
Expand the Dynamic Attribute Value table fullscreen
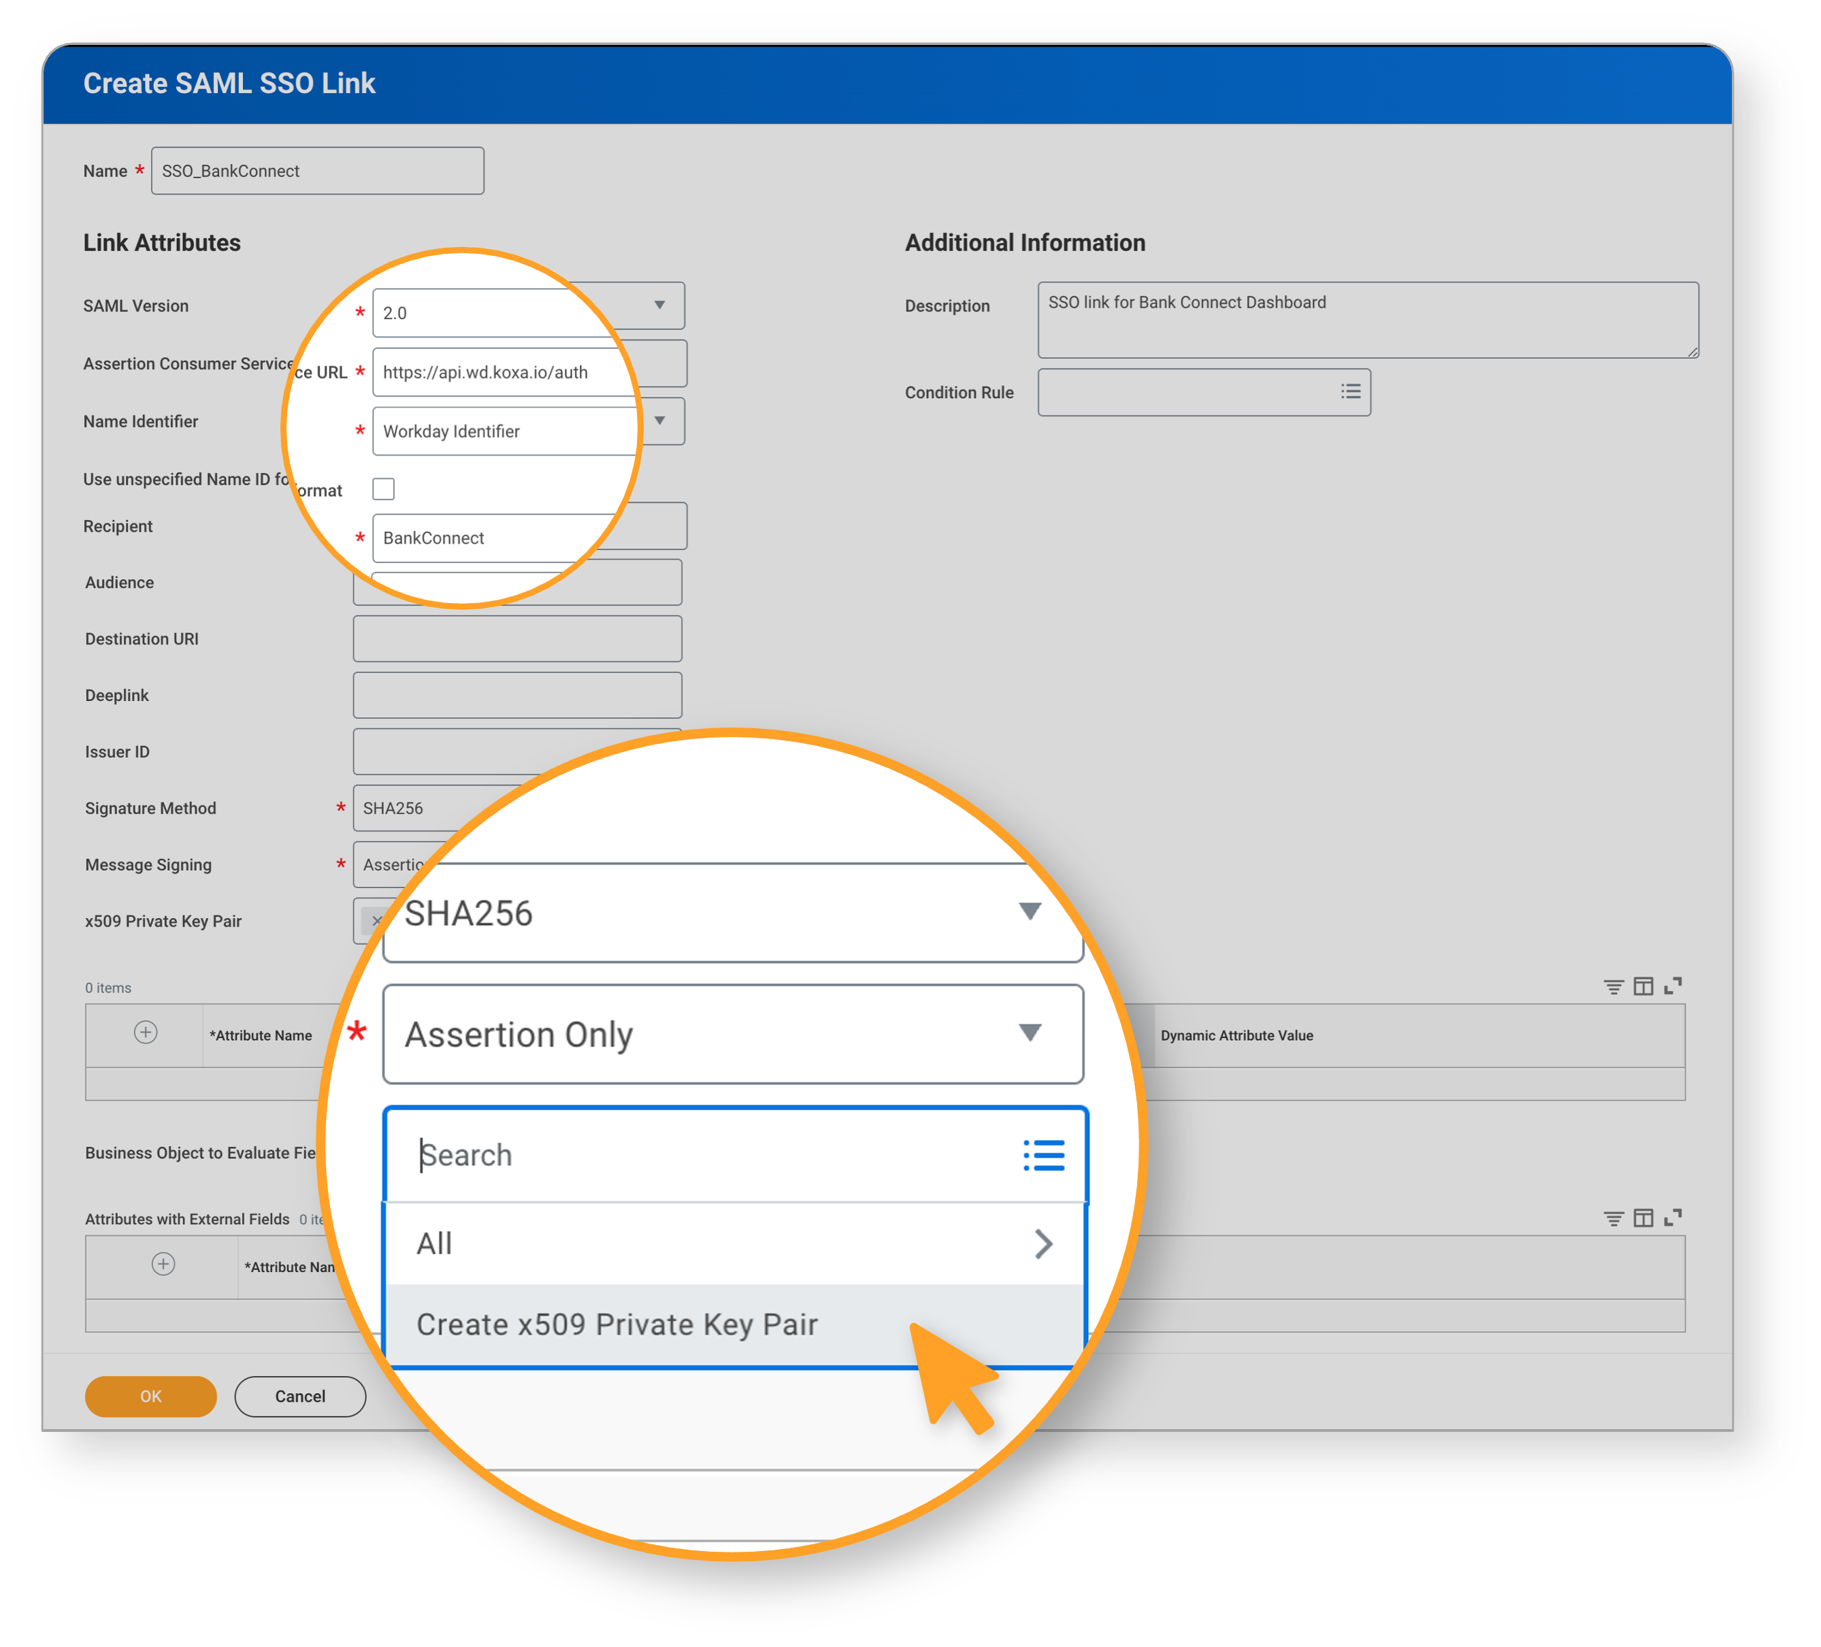(1673, 985)
